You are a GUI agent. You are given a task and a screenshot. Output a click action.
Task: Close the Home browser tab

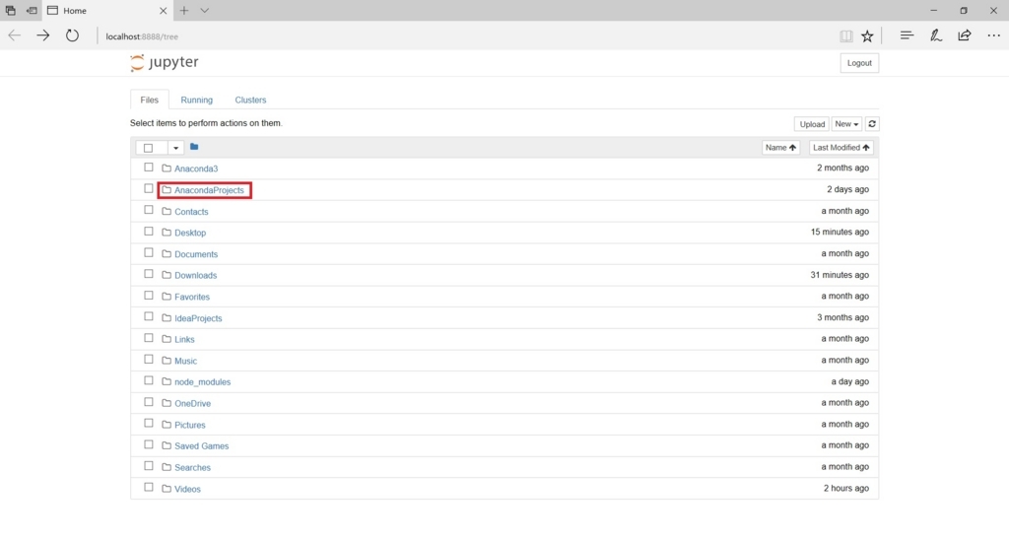tap(163, 10)
